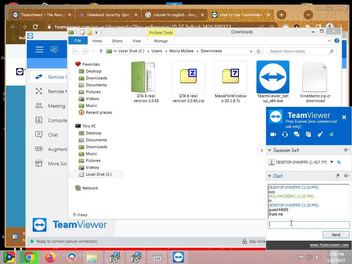The width and height of the screenshot is (352, 264).
Task: Open the Home ribbon tab
Action: pos(97,41)
